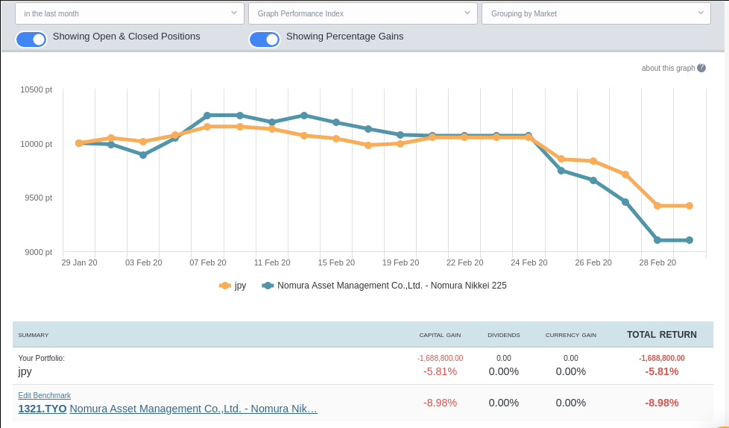Viewport: 729px width, 428px height.
Task: Click the first orange point at 29 Jan 20
Action: coord(79,143)
